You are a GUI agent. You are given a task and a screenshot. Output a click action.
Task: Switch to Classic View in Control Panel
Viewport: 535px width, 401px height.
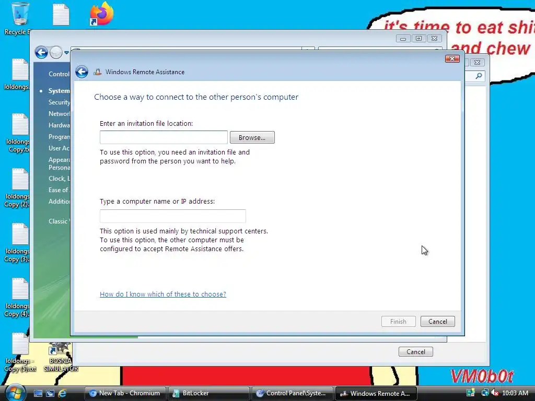(x=59, y=221)
